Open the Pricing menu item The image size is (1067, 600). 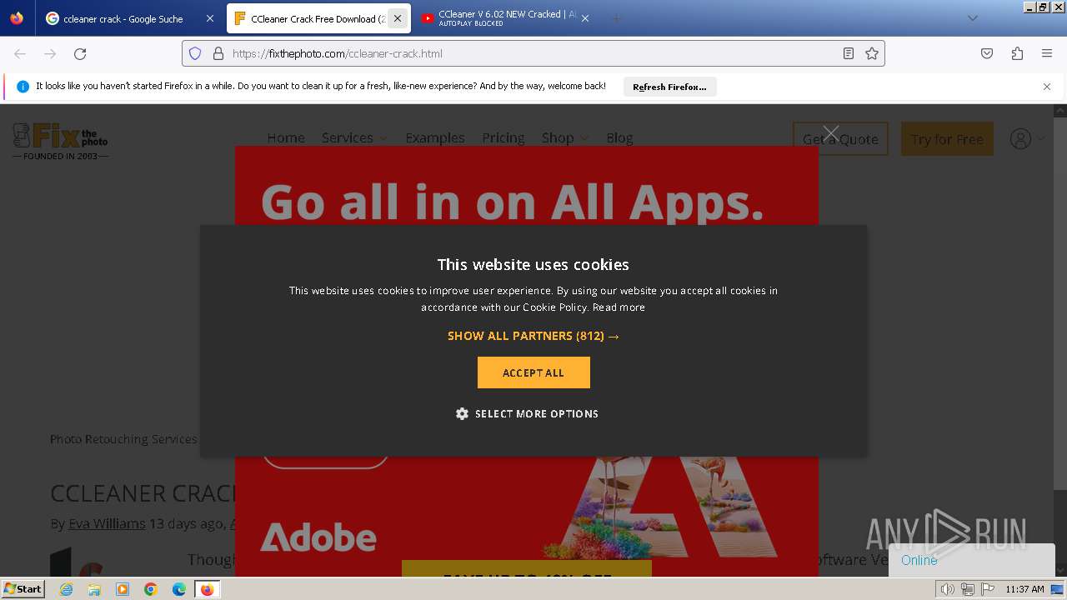click(503, 137)
